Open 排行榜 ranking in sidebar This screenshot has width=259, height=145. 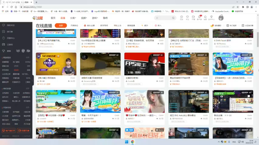pyautogui.click(x=10, y=32)
